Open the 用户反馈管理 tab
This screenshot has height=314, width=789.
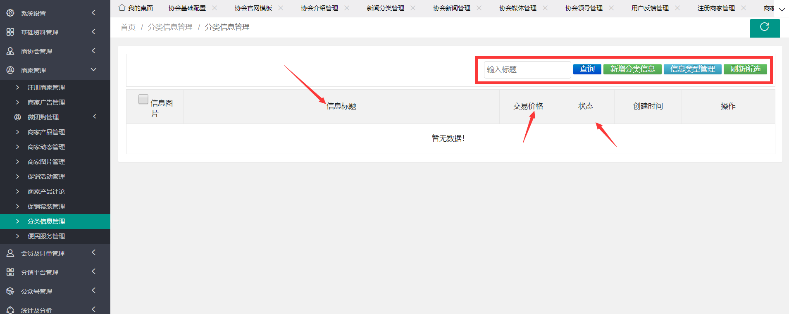(x=650, y=8)
